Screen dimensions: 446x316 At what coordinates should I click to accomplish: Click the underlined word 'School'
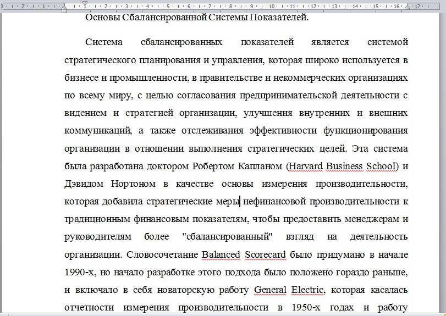point(381,166)
